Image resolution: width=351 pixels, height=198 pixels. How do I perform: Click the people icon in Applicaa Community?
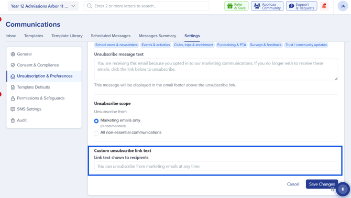click(257, 6)
